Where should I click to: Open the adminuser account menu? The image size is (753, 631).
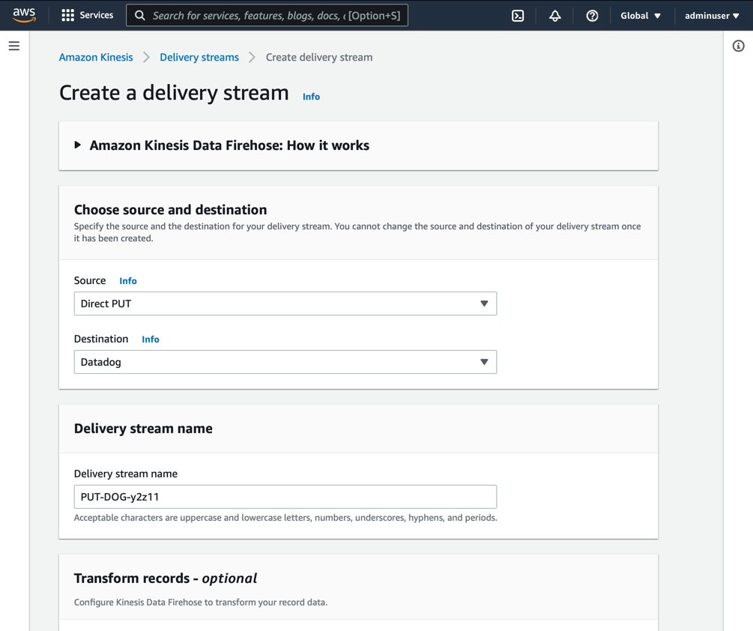(712, 16)
